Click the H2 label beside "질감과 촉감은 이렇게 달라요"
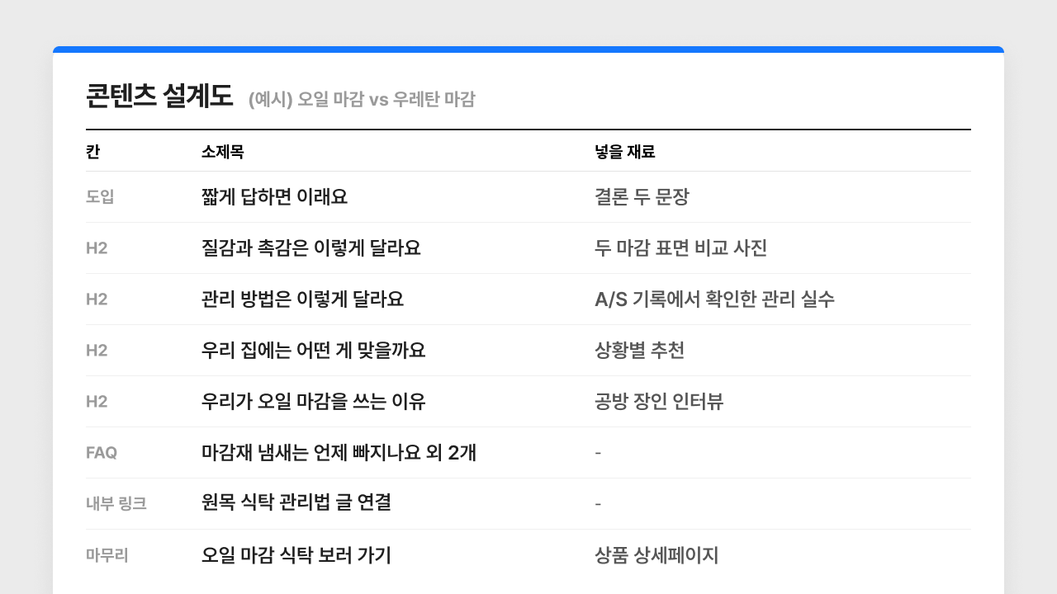1057x594 pixels. (97, 248)
